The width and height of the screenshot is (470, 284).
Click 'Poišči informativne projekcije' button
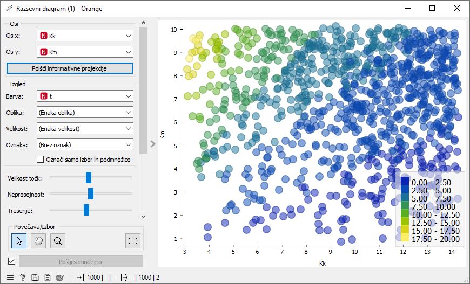(x=70, y=68)
